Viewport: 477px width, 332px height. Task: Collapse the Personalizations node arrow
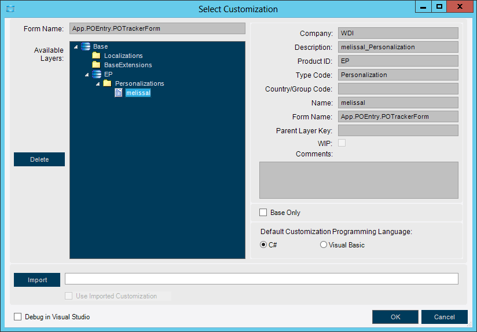[x=98, y=84]
